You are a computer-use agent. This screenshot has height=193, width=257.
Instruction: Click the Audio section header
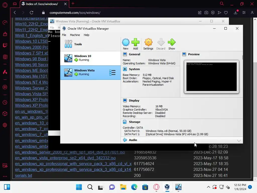pos(133,140)
